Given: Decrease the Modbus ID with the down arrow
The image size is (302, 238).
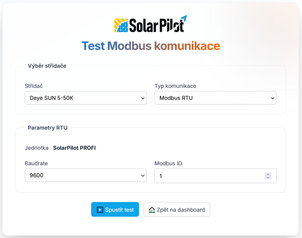Looking at the screenshot, I should [268, 177].
